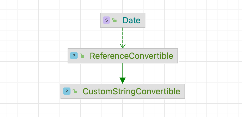Screen dimensions: 242x117
Task: Click the purple struct icon on Date
Action: [x=106, y=20]
